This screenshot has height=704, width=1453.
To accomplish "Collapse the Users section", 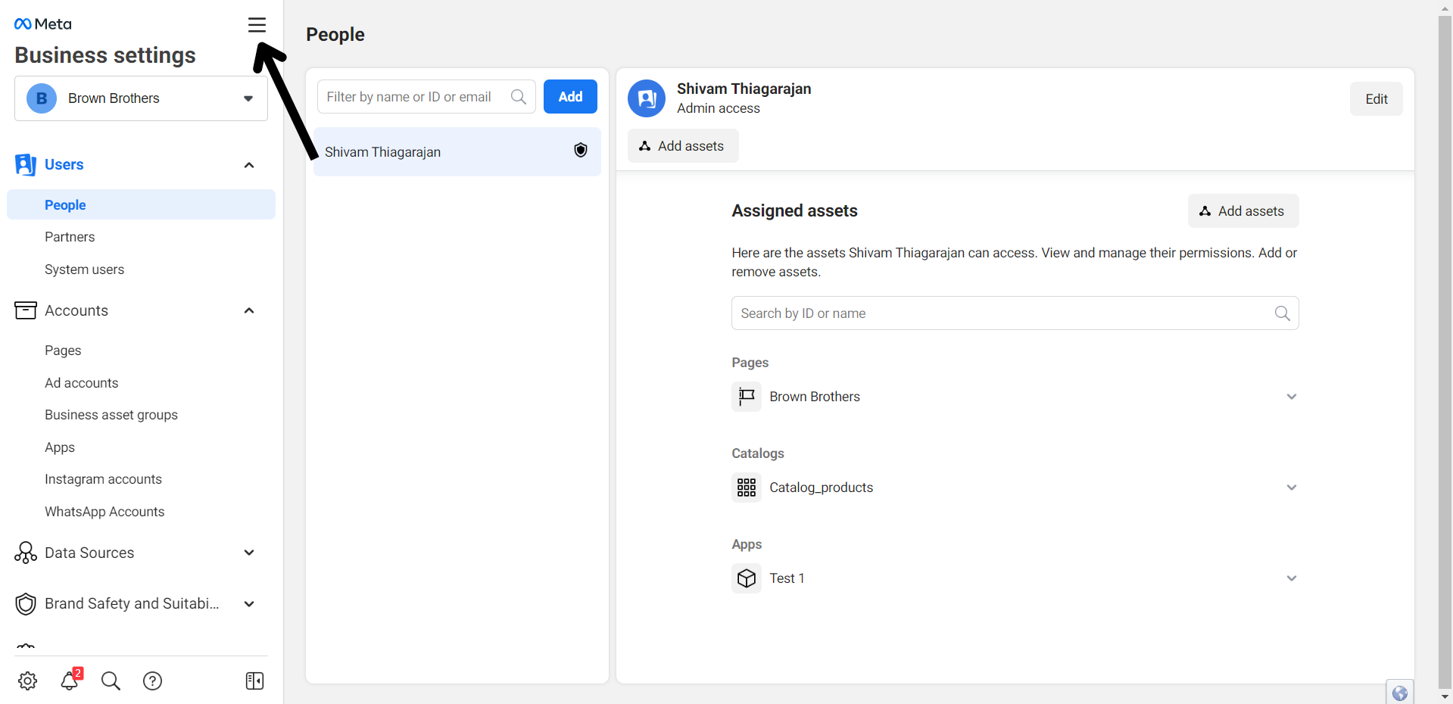I will (249, 165).
